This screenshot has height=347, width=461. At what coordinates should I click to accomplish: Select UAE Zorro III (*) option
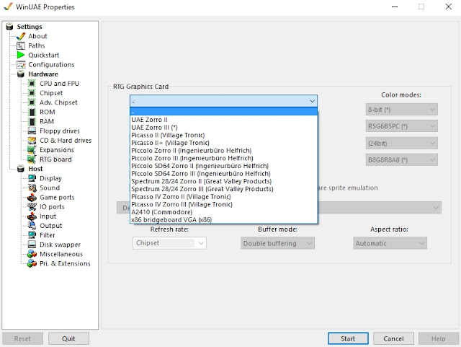point(223,127)
